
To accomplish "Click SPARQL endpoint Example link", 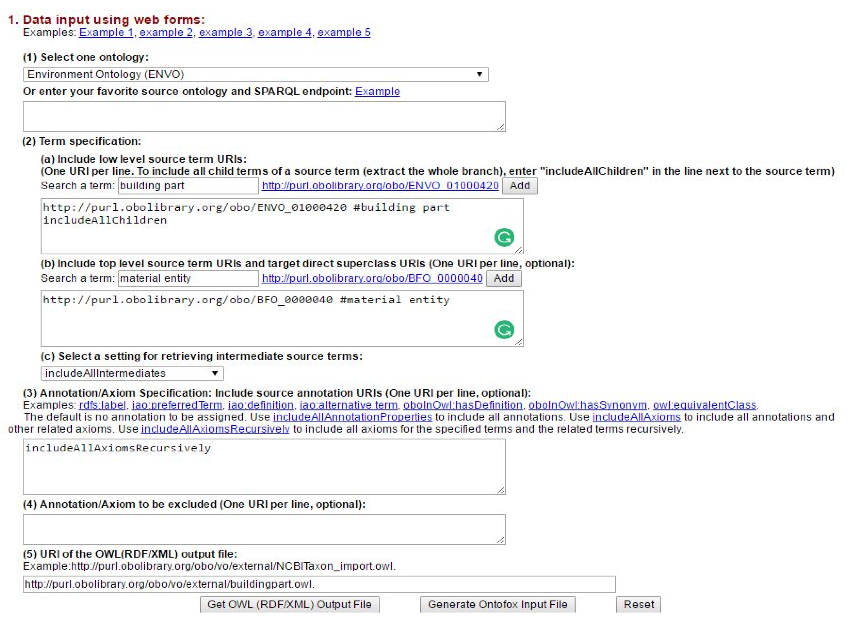I will pos(377,92).
